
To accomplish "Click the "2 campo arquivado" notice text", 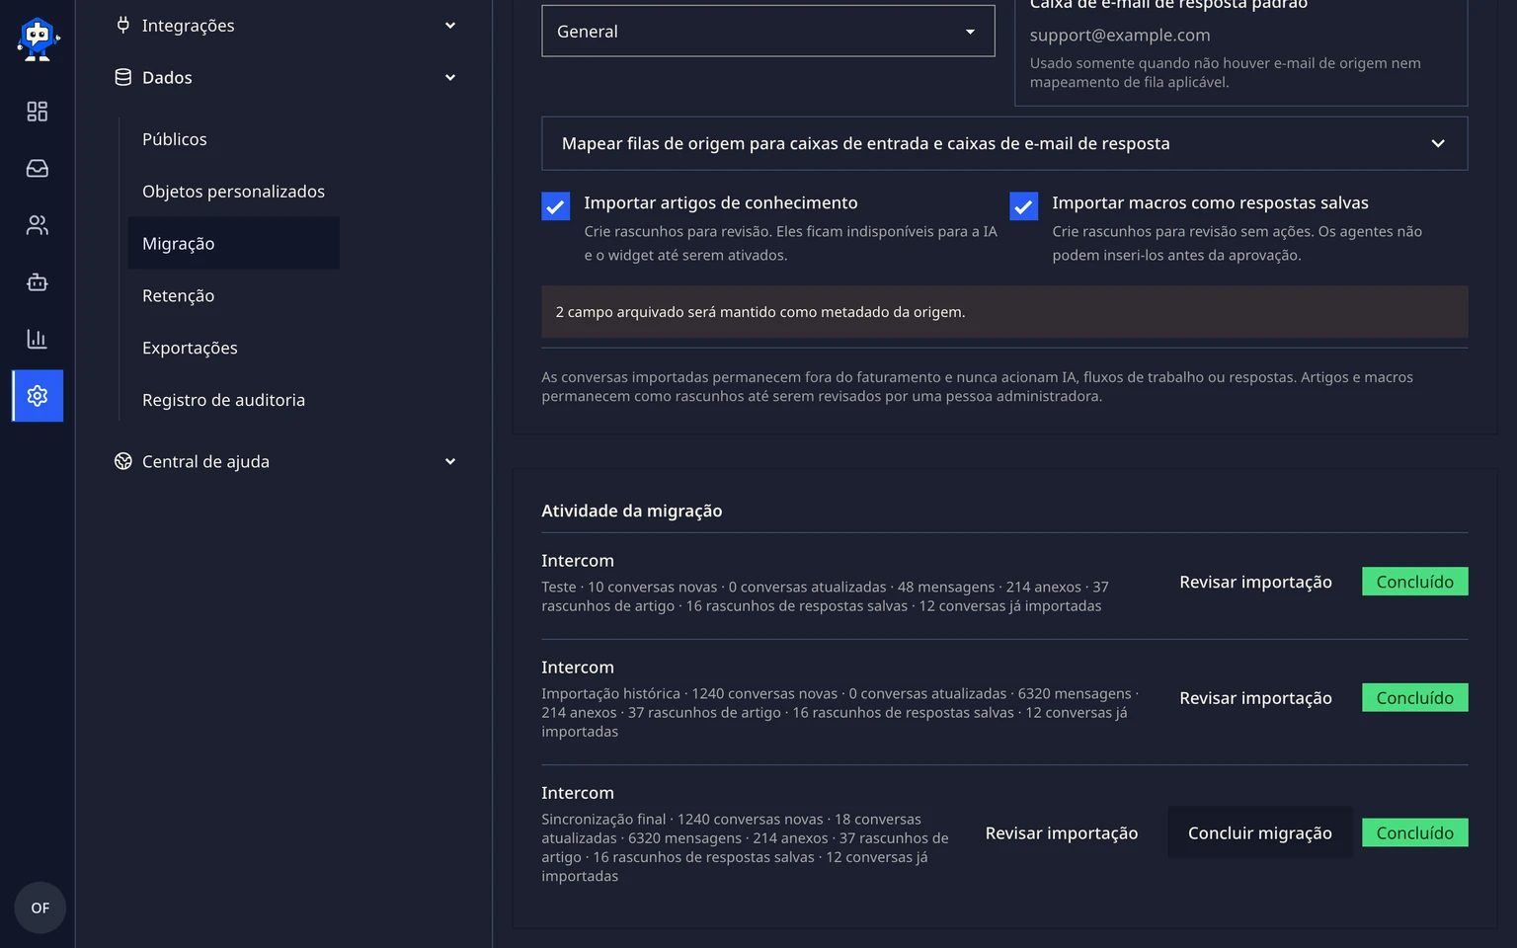I will coord(760,312).
